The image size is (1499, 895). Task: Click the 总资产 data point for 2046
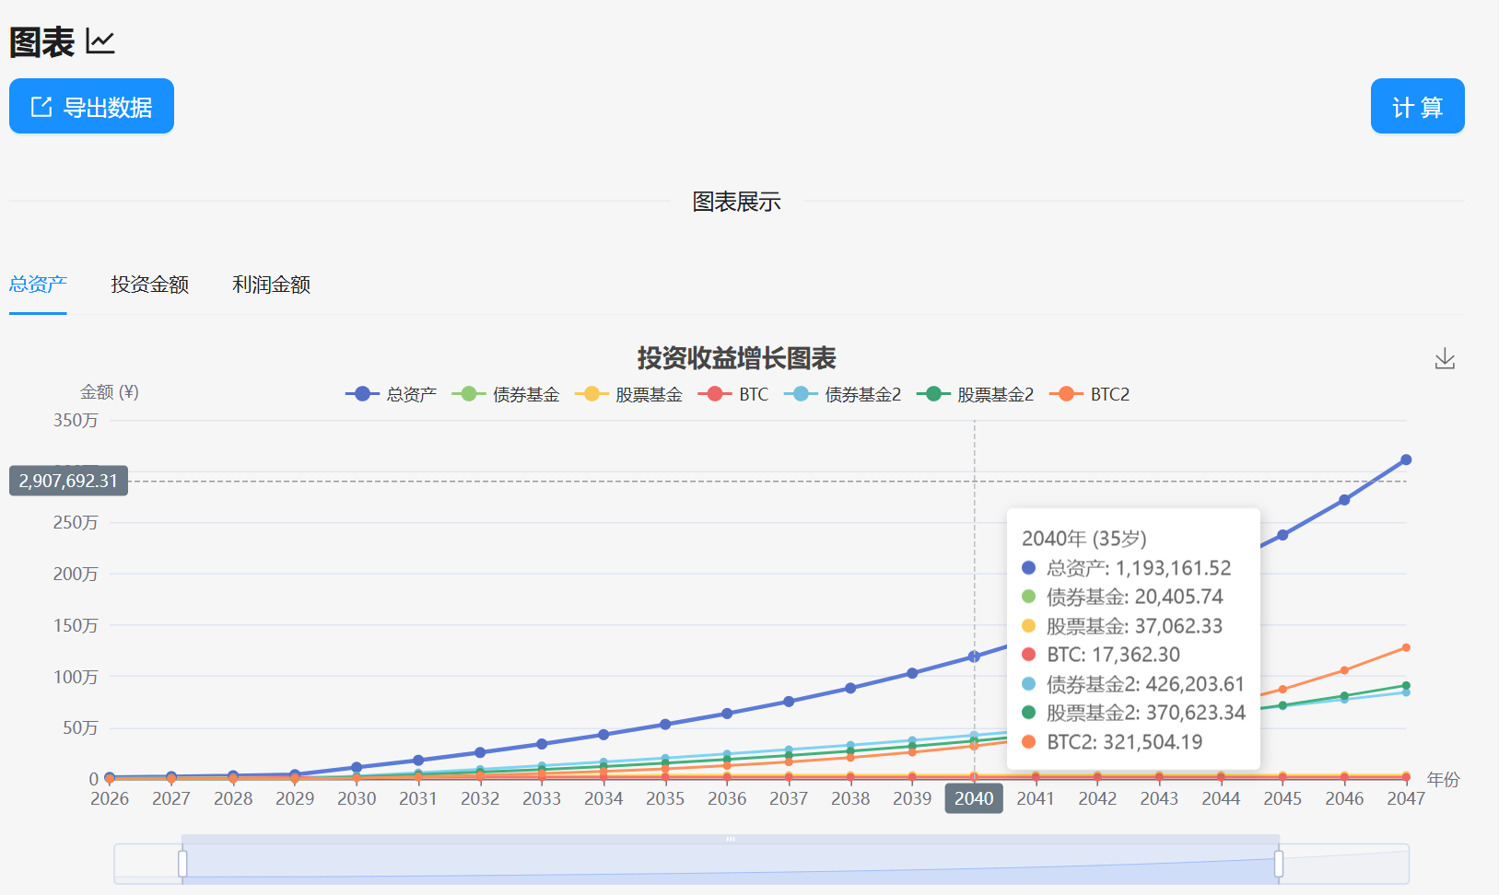1344,500
